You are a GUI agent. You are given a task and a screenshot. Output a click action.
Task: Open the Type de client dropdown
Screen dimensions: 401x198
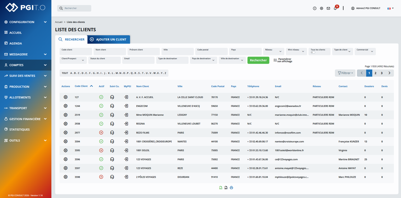click(x=343, y=51)
